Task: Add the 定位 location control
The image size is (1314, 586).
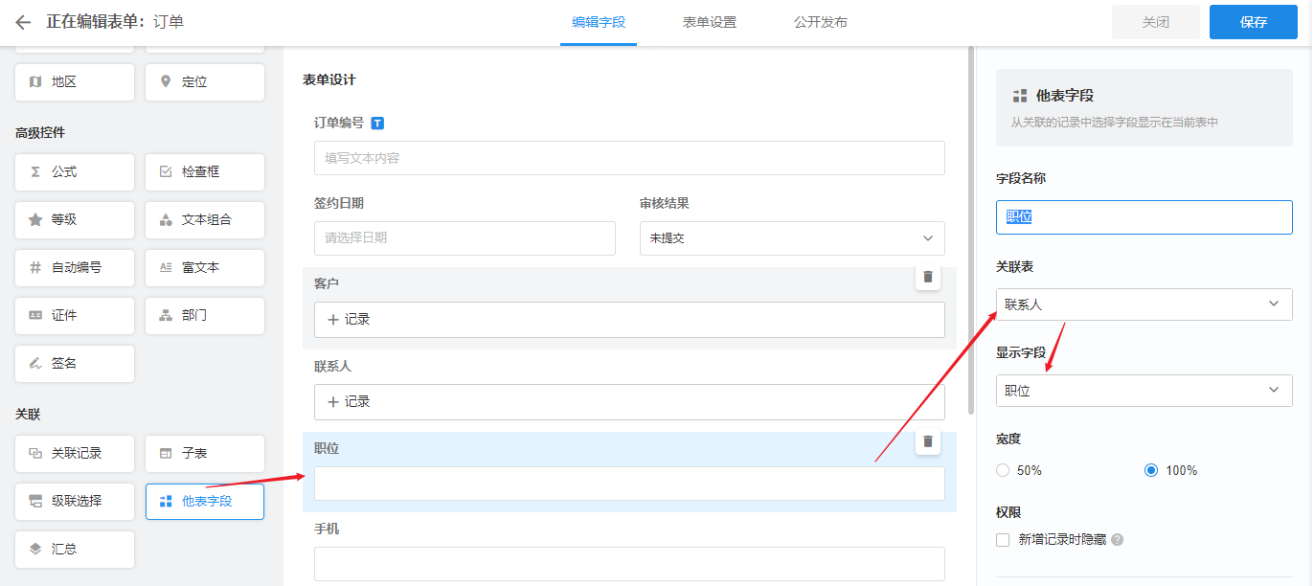Action: pyautogui.click(x=205, y=82)
